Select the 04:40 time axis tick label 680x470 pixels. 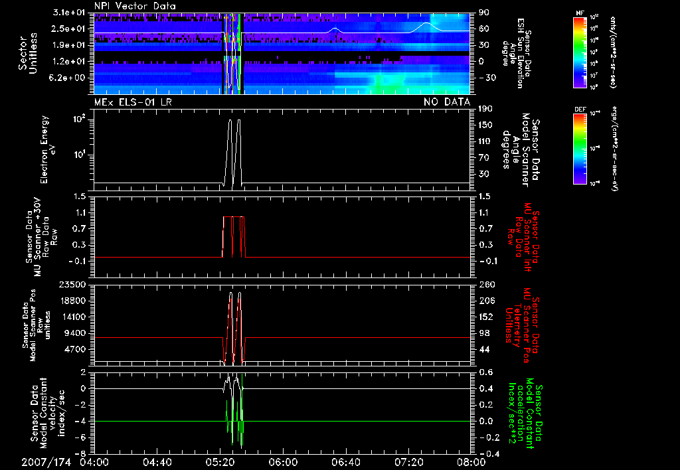[x=157, y=461]
